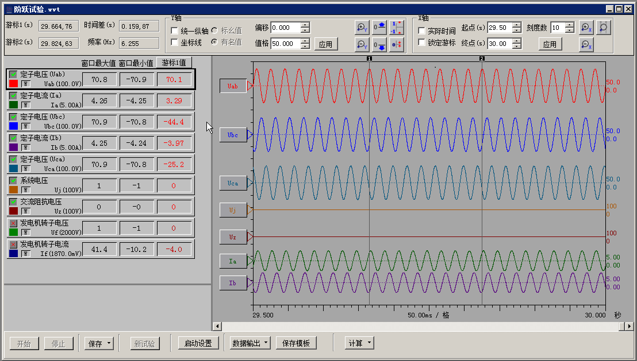
Task: Click the Y-axis zoom in icon
Action: click(x=362, y=28)
